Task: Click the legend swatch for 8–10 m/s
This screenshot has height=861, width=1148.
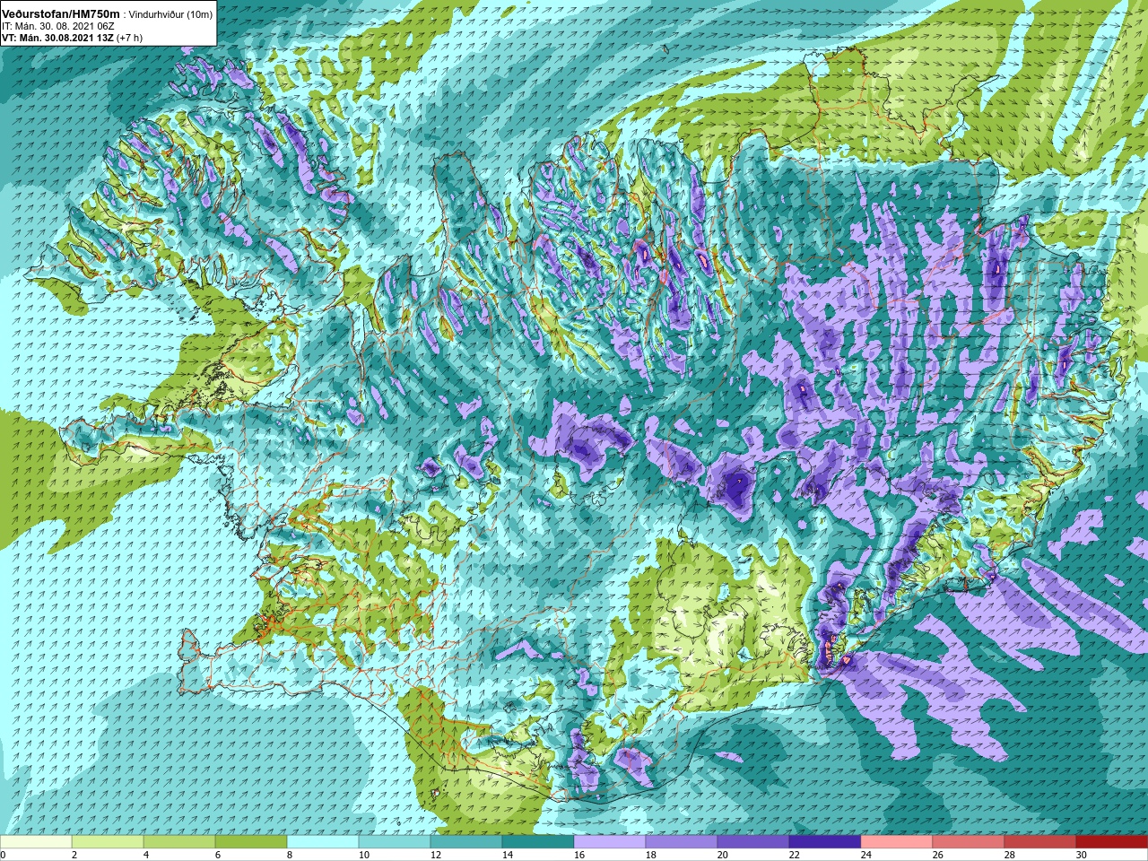Action: (x=323, y=842)
